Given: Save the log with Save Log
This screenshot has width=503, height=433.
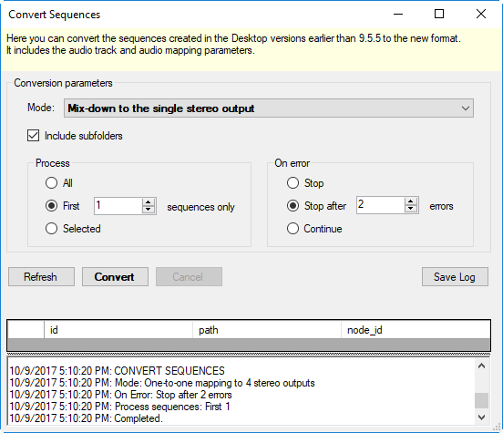Looking at the screenshot, I should [x=455, y=277].
